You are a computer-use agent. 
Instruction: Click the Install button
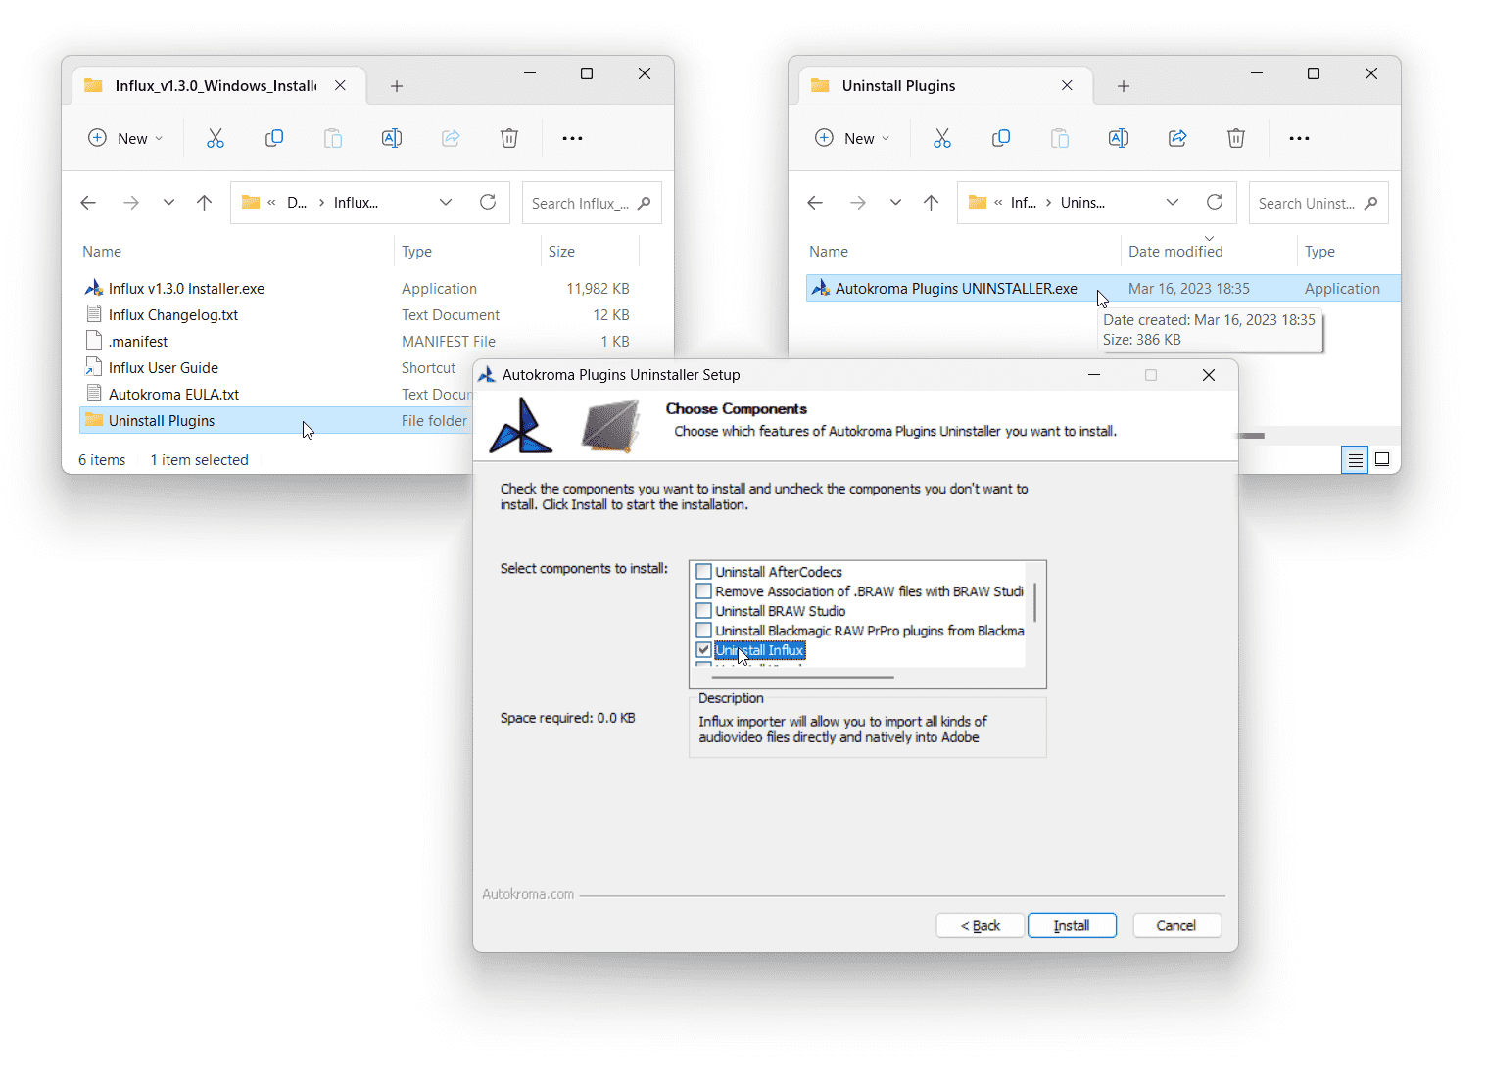[x=1072, y=925]
